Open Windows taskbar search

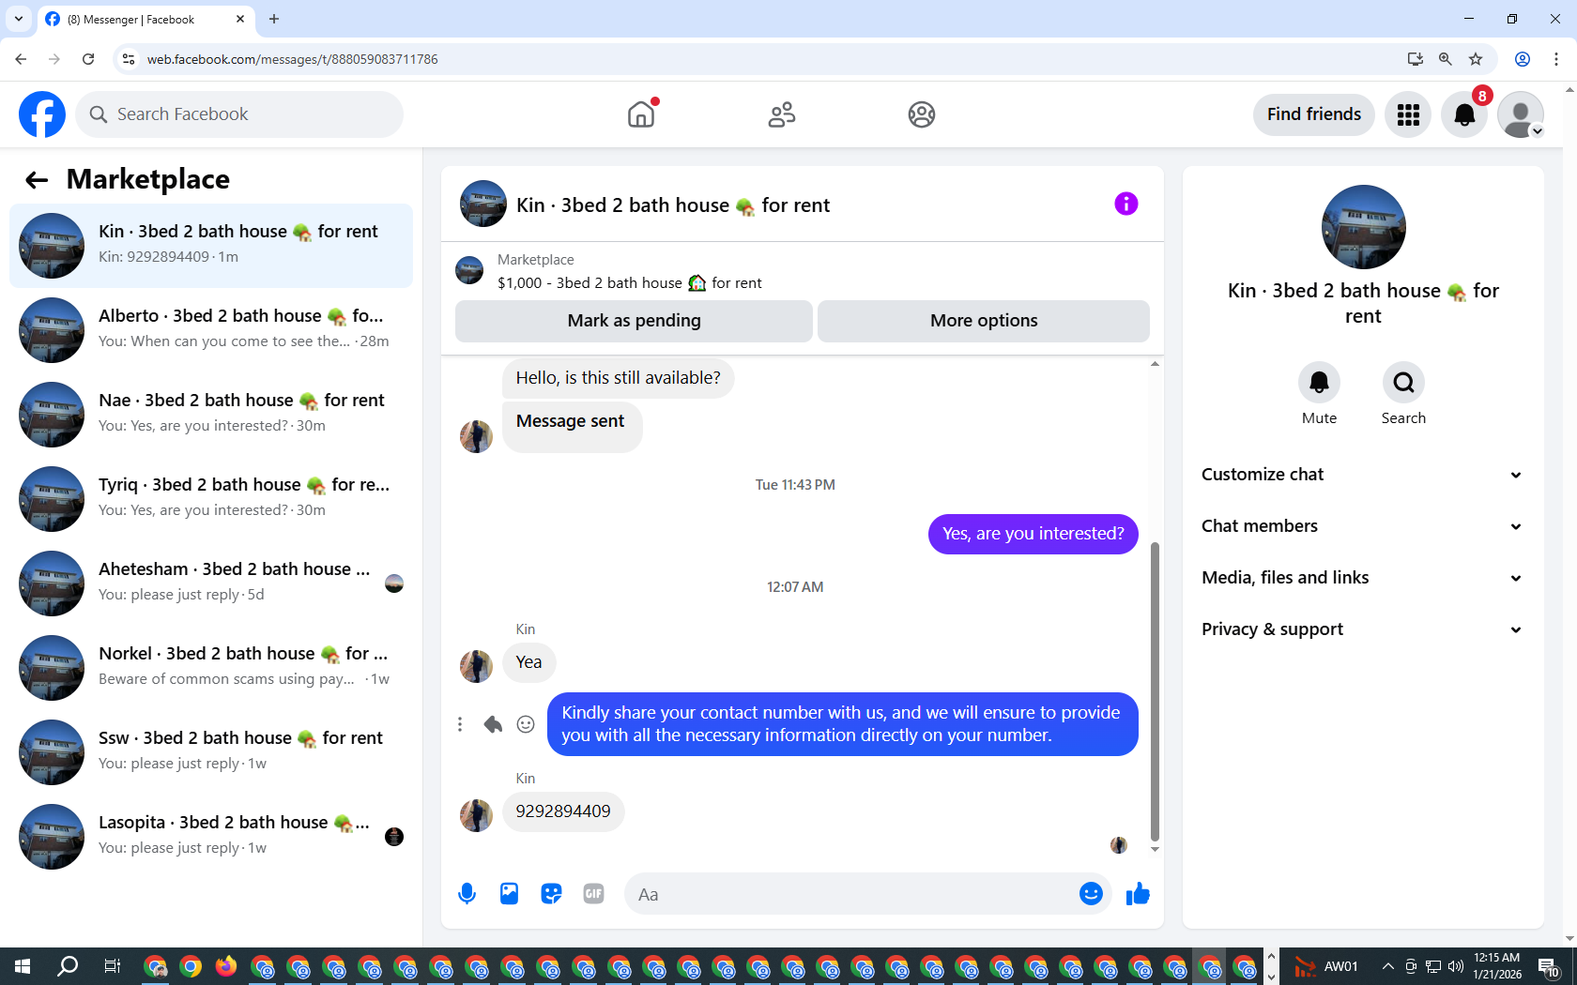click(x=68, y=966)
